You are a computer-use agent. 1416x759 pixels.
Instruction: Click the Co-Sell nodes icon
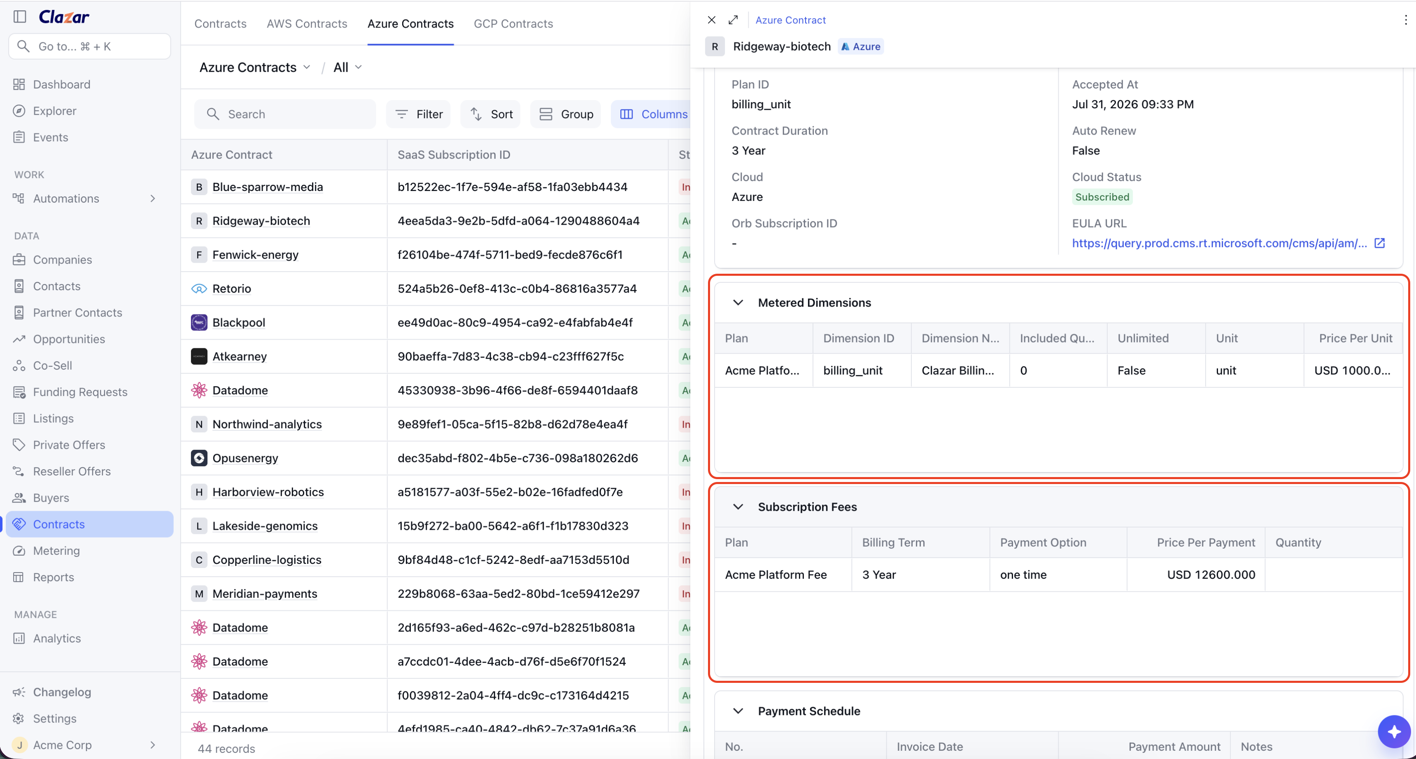click(19, 365)
